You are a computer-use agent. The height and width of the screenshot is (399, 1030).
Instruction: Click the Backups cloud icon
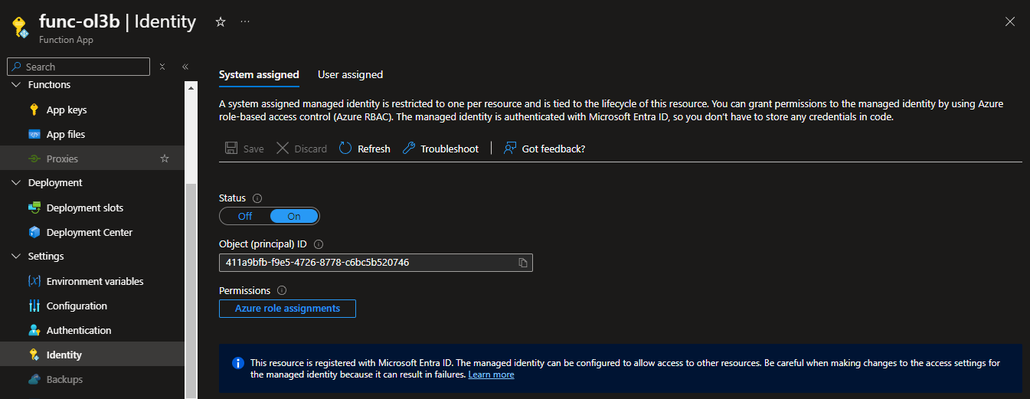pyautogui.click(x=34, y=379)
